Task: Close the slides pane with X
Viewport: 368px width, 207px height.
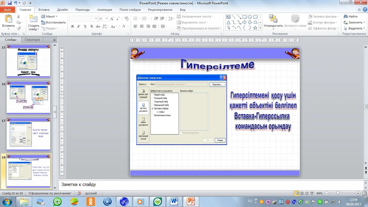Action: [x=54, y=40]
